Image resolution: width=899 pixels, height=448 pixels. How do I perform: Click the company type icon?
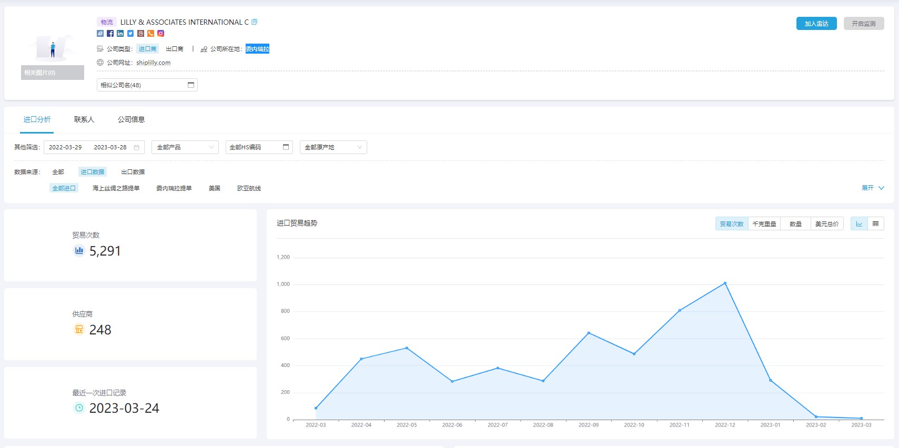tap(100, 49)
